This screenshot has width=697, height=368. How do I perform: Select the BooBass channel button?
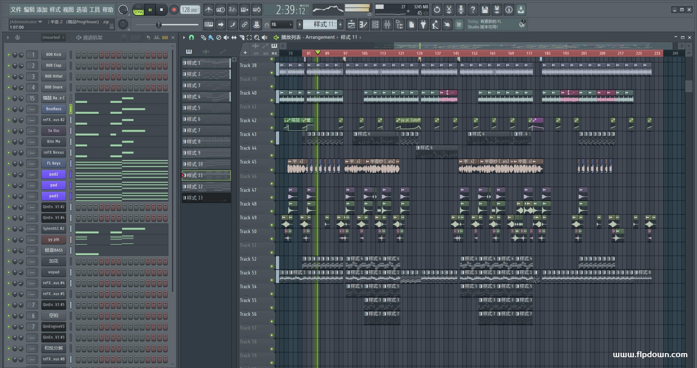(53, 109)
